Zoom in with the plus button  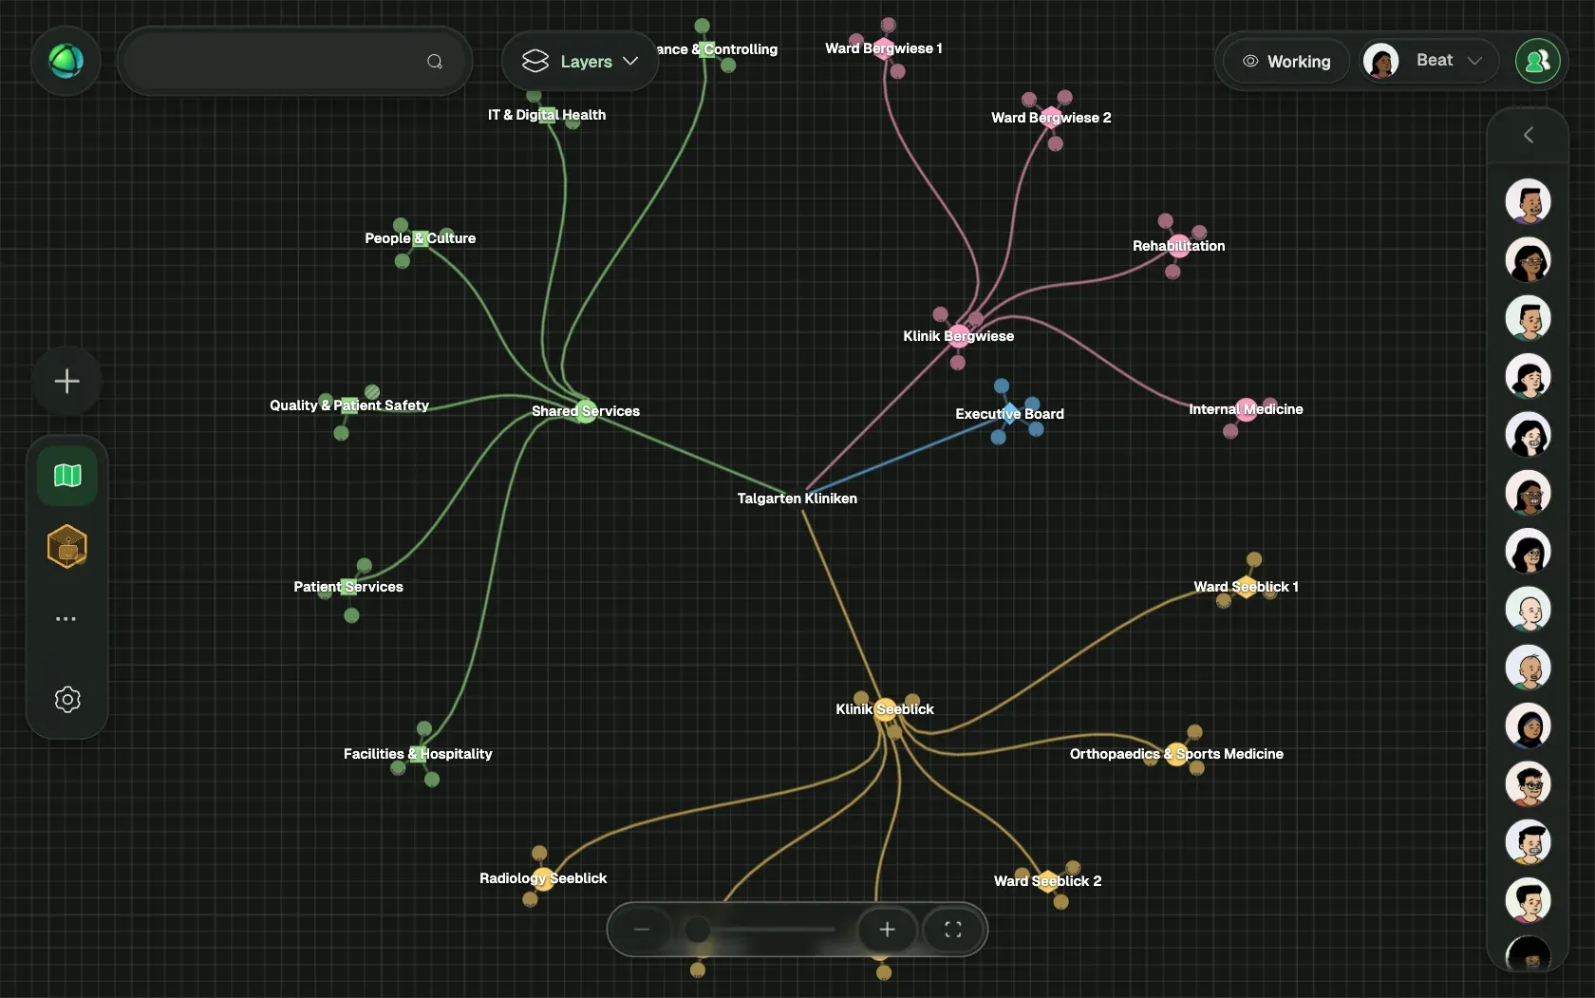[x=887, y=930]
